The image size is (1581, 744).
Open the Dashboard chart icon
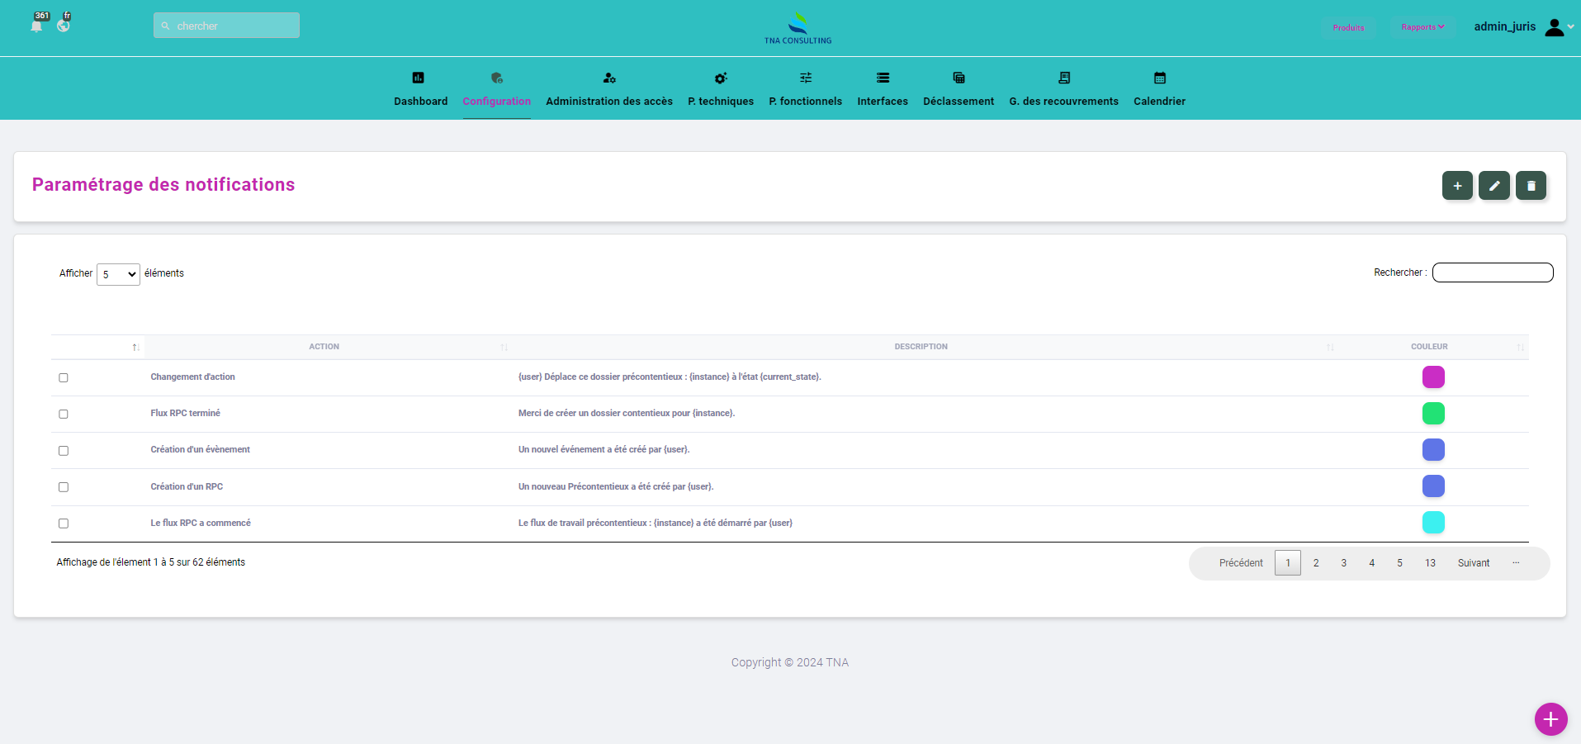[x=419, y=78]
